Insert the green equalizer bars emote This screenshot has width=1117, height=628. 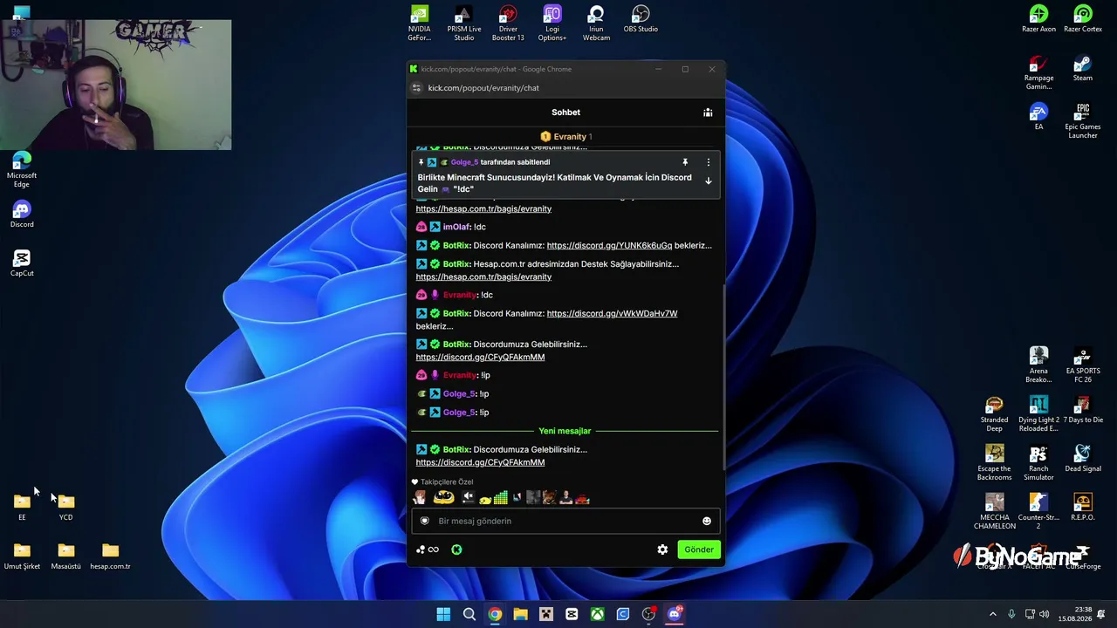click(500, 498)
